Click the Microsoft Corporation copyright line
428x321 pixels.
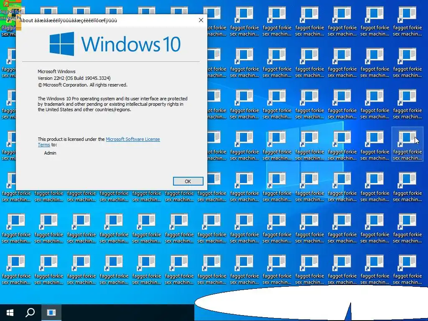[x=82, y=85]
